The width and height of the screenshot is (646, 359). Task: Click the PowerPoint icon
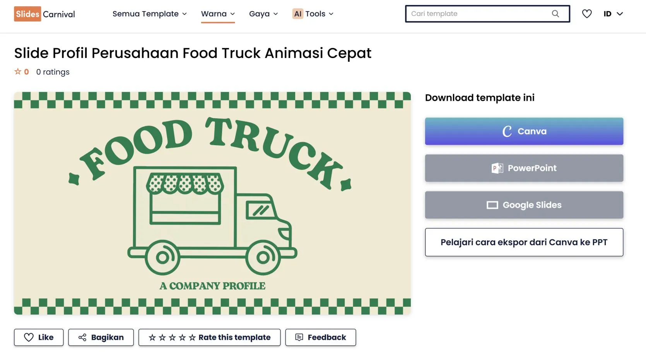point(497,168)
